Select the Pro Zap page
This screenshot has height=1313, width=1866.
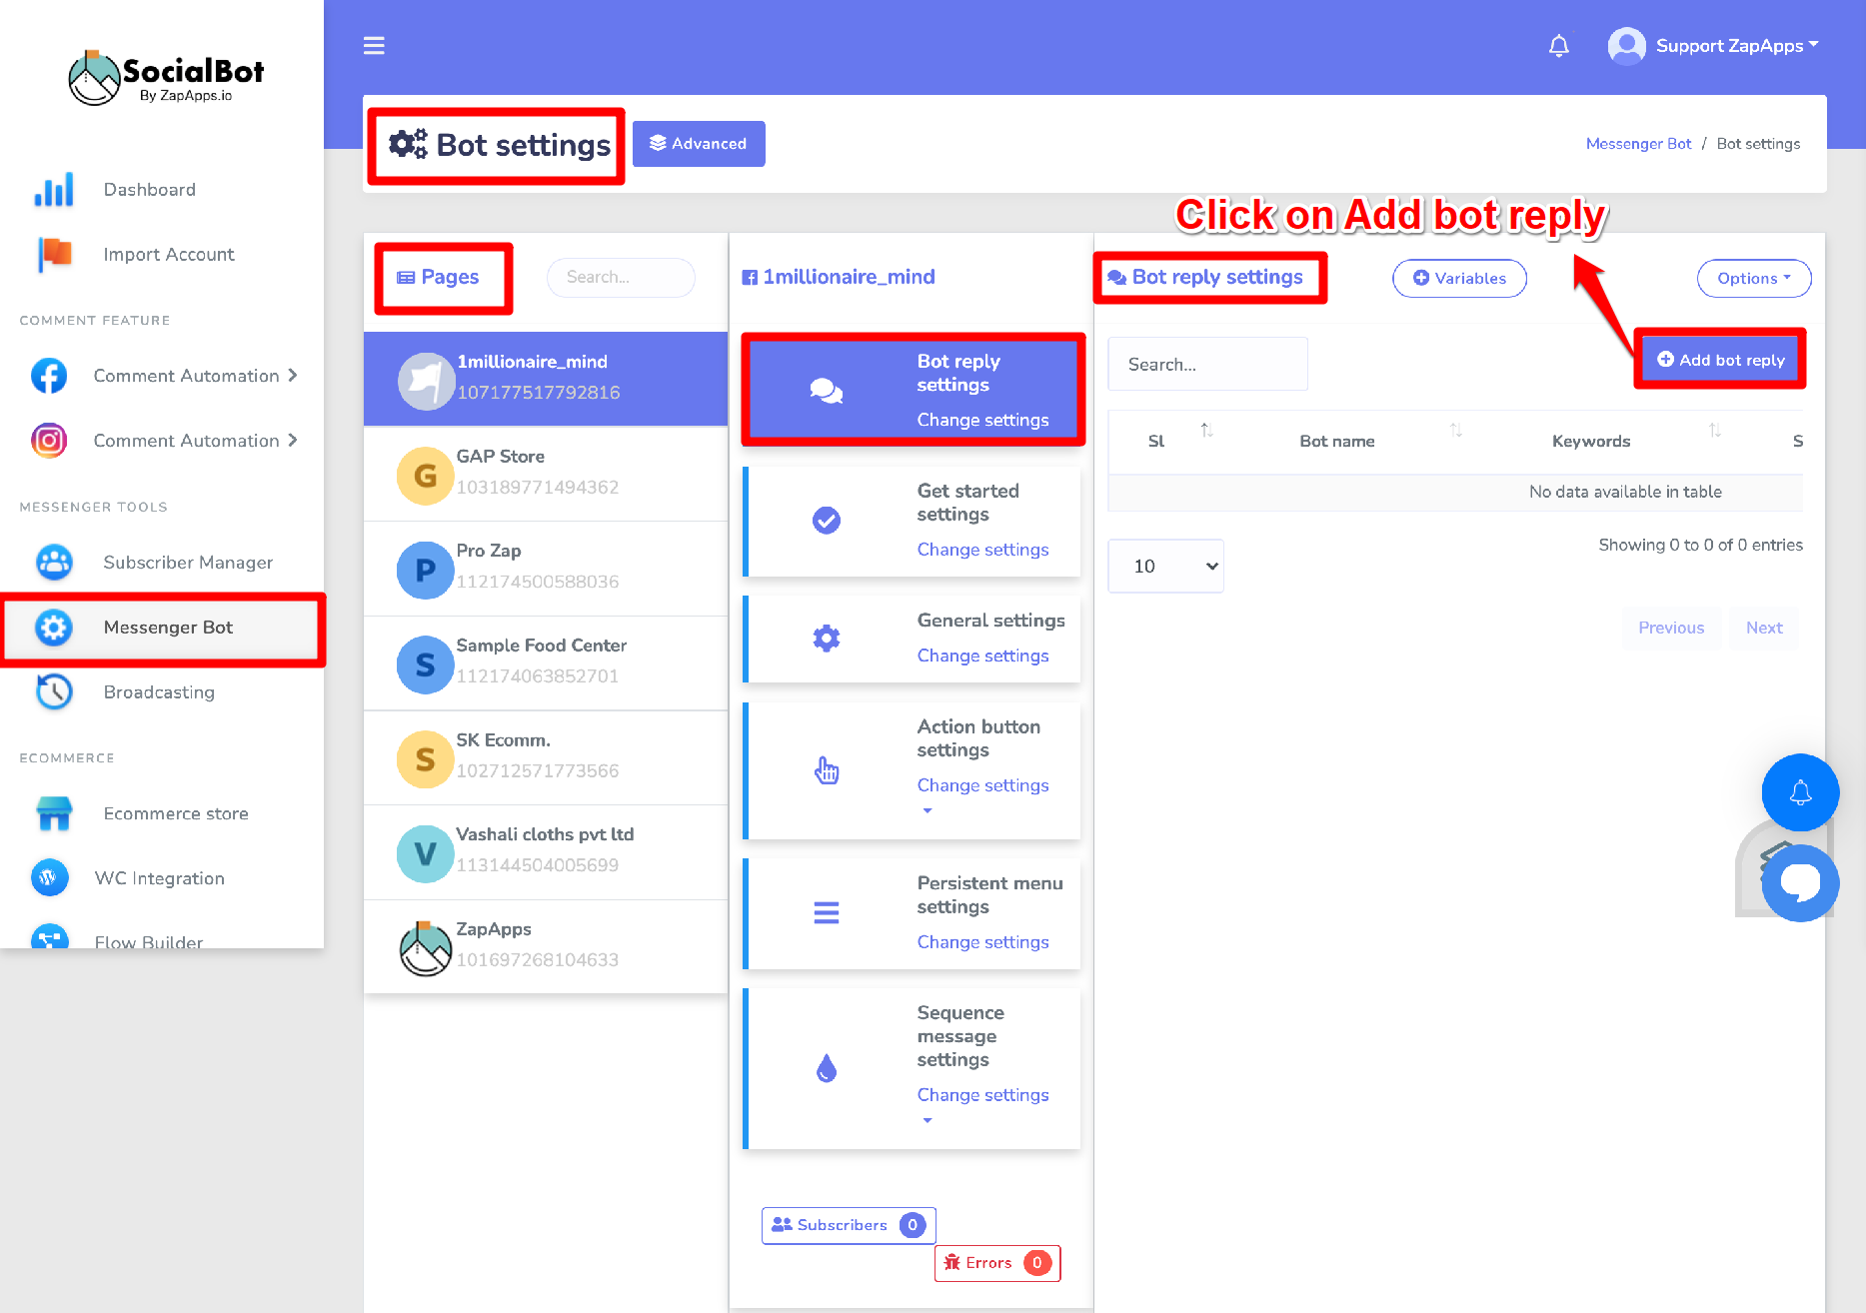(x=546, y=568)
